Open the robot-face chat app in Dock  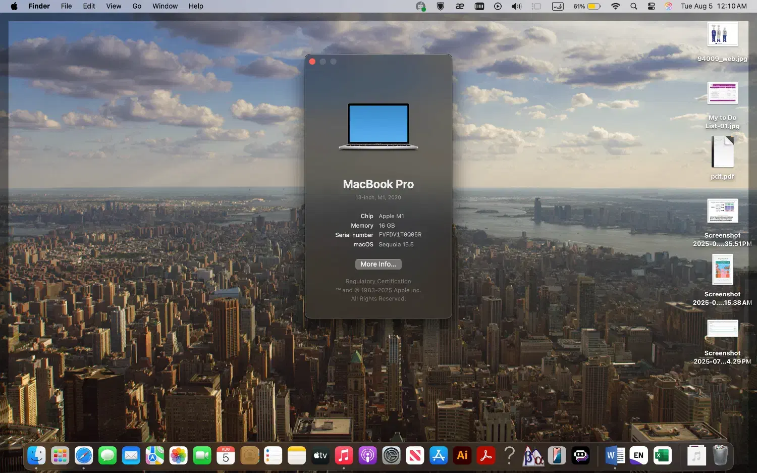coord(580,456)
